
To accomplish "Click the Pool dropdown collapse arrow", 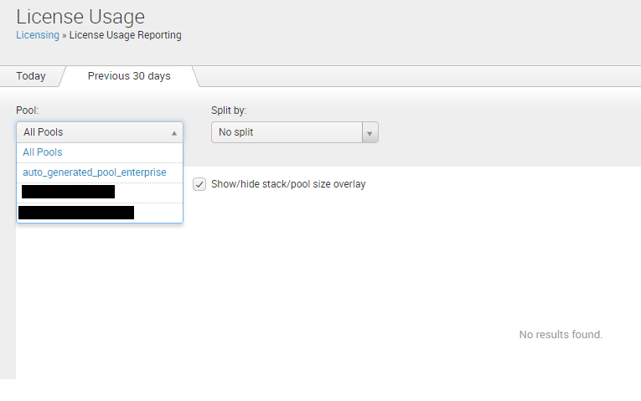I will tap(174, 132).
